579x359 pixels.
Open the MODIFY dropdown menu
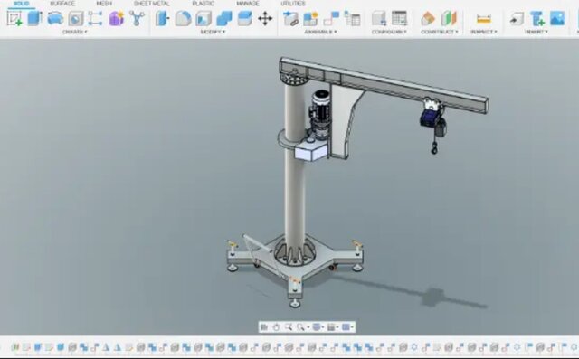[x=213, y=32]
